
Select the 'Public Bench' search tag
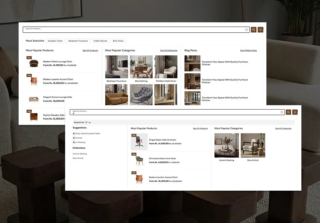pos(100,41)
